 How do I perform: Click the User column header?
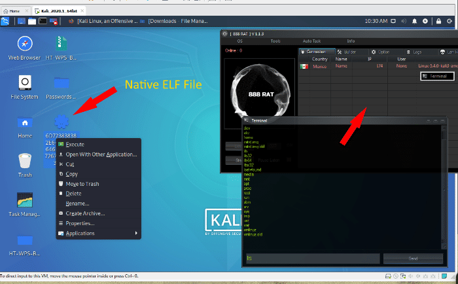pos(402,59)
